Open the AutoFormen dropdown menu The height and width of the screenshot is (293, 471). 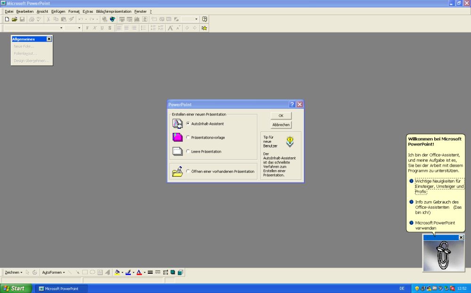pyautogui.click(x=53, y=272)
